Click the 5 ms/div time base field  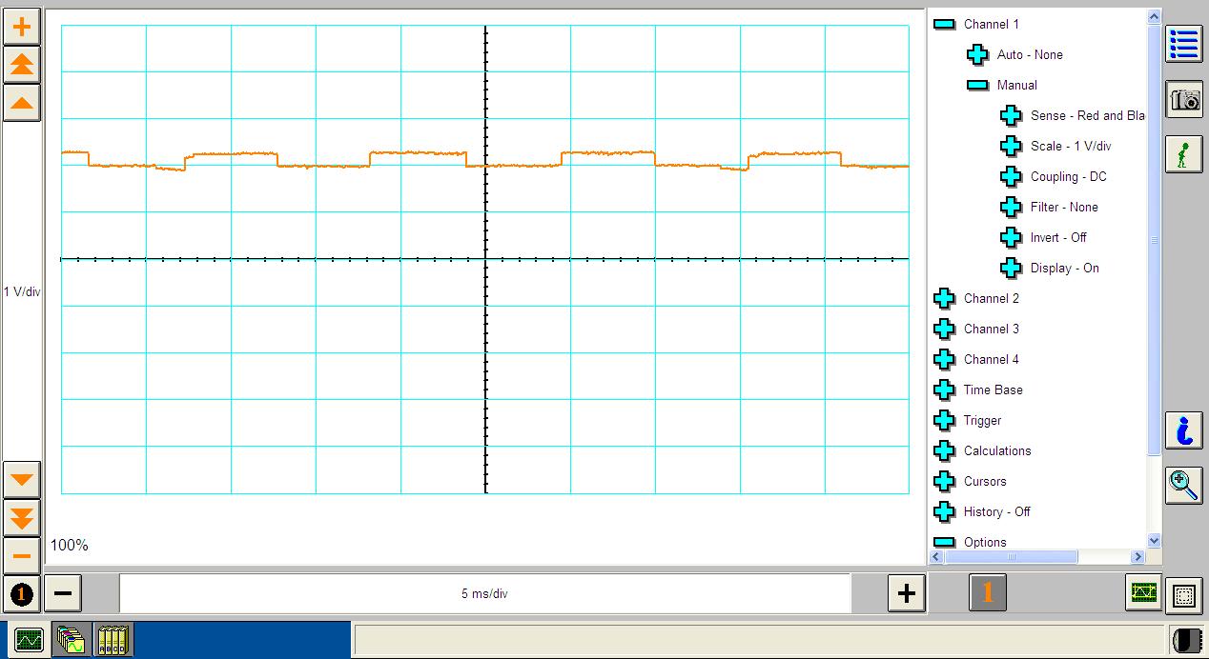pyautogui.click(x=484, y=593)
